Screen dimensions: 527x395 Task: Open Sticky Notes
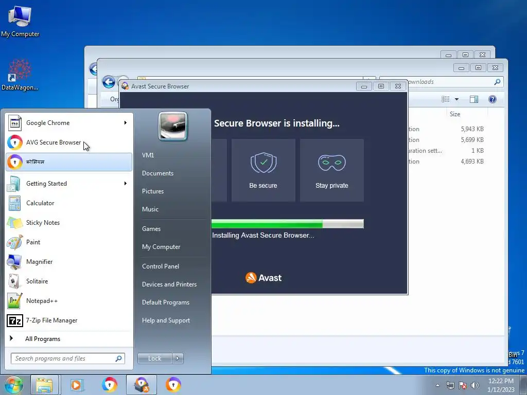pos(69,222)
